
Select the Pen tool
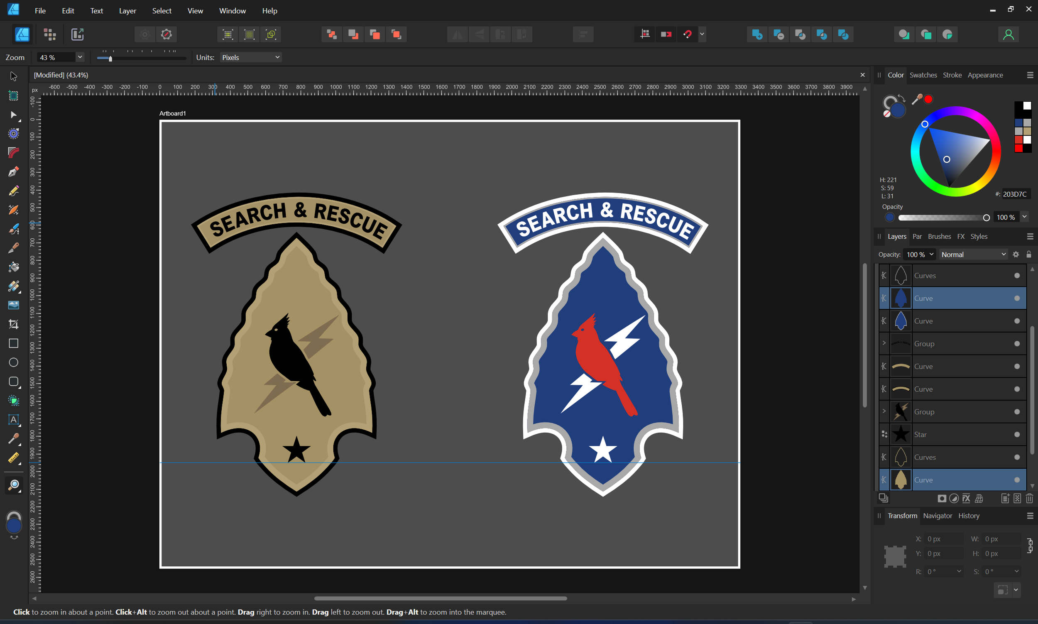13,172
